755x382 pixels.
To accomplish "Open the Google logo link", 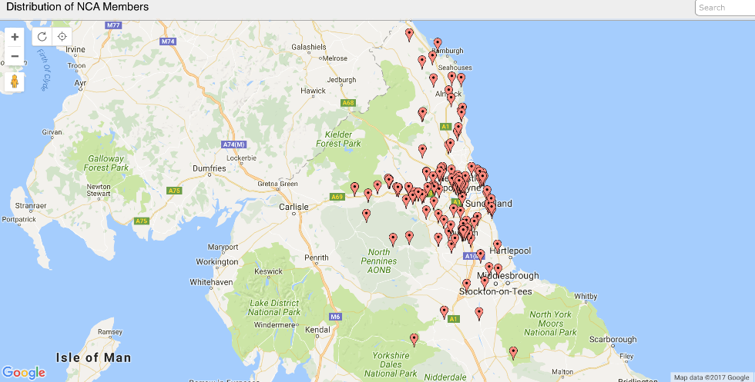I will pyautogui.click(x=24, y=372).
